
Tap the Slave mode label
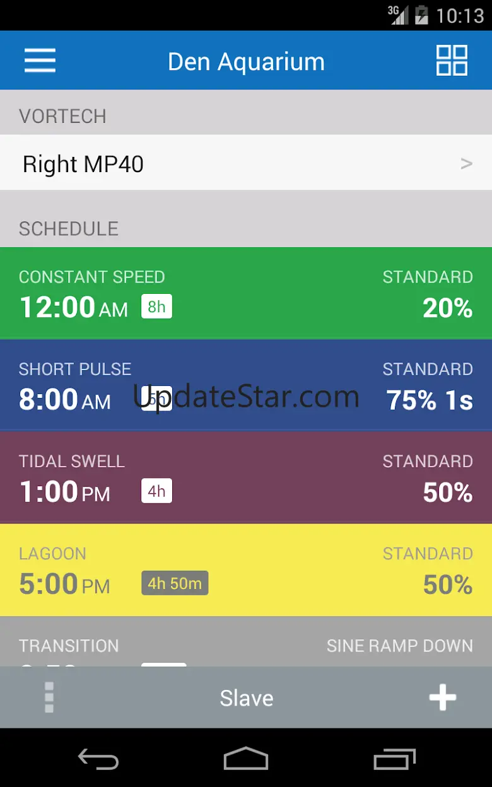click(x=246, y=698)
